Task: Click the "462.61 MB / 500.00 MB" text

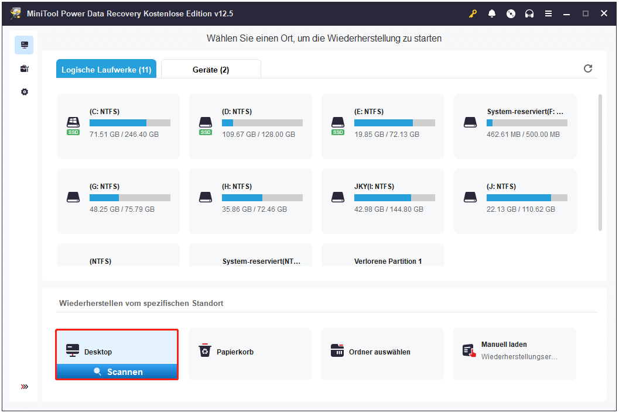Action: pyautogui.click(x=523, y=135)
